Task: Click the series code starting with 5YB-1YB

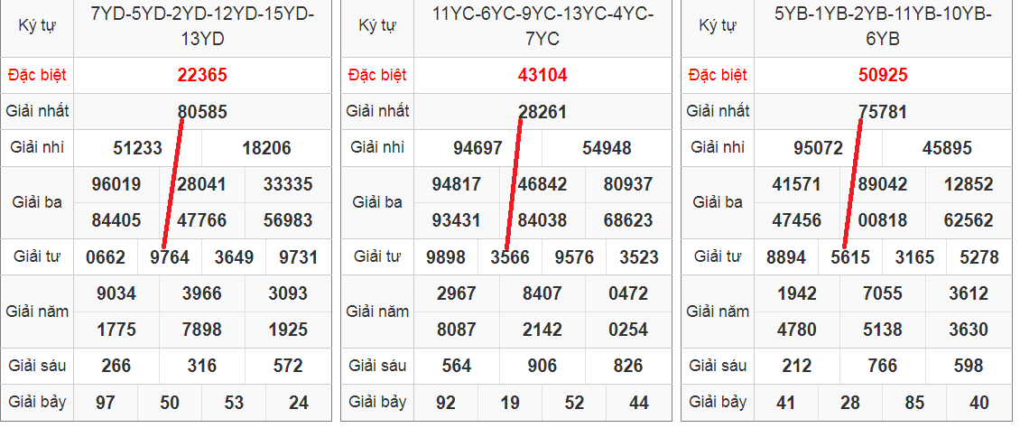Action: point(883,26)
